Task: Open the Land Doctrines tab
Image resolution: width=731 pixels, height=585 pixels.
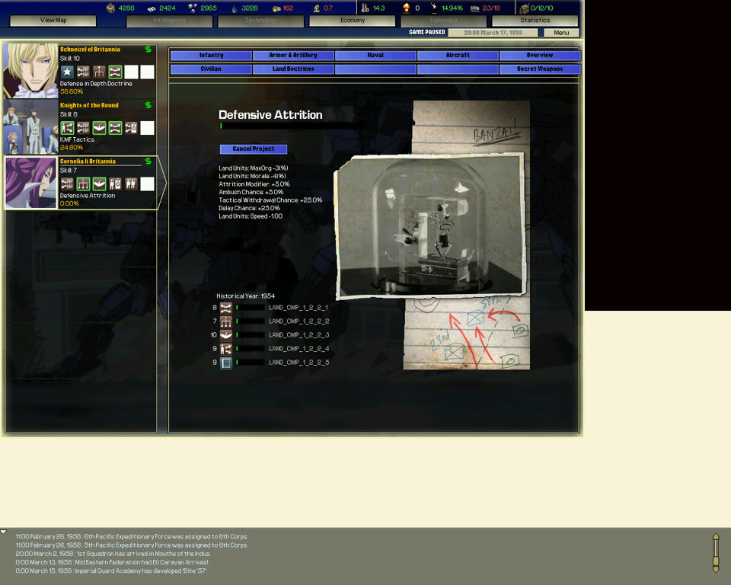Action: [293, 69]
